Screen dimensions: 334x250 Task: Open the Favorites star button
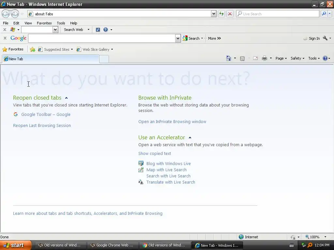[x=13, y=49]
